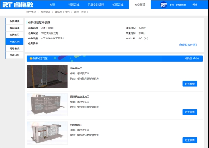The image size is (209, 148).
Task: Click 建筑施工技术 in the breadcrumb
Action: click(x=62, y=12)
